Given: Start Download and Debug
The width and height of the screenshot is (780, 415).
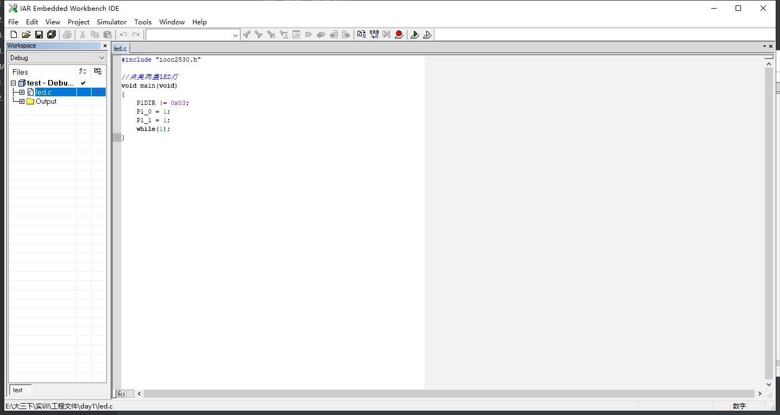Looking at the screenshot, I should click(415, 35).
